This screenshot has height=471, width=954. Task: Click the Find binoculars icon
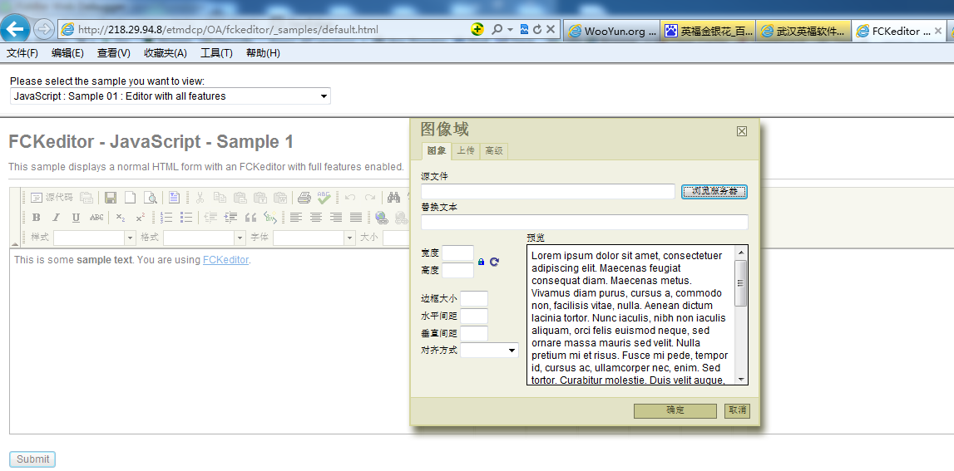click(x=394, y=198)
